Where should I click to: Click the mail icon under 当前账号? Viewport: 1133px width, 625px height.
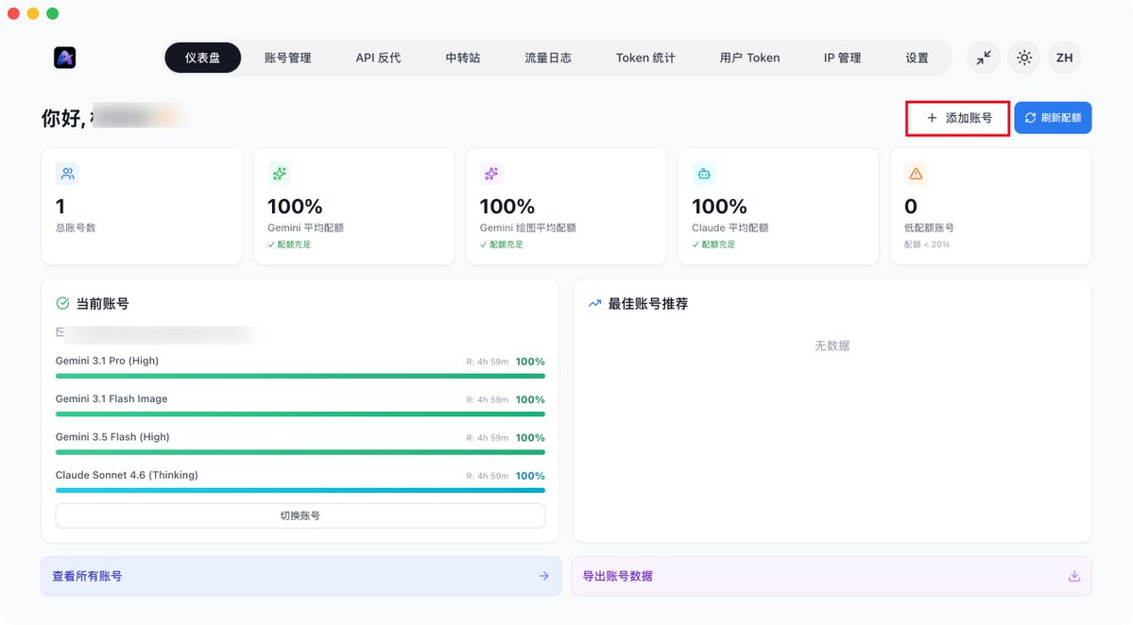click(60, 332)
